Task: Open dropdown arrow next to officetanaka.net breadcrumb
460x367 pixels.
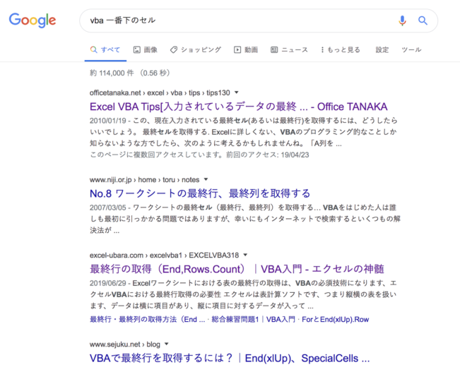Action: [x=237, y=92]
